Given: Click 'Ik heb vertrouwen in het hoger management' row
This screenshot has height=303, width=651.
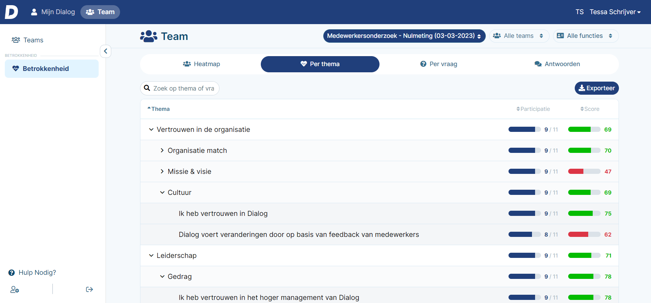Looking at the screenshot, I should [x=379, y=295].
